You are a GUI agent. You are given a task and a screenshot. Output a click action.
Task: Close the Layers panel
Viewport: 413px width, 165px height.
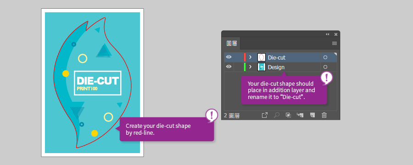(336, 34)
